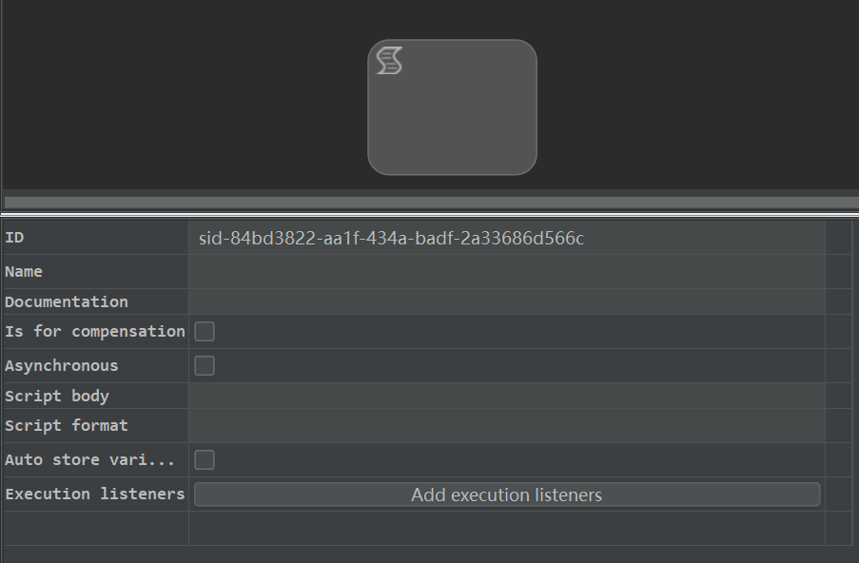Select the Script body property label
This screenshot has width=859, height=563.
point(57,396)
